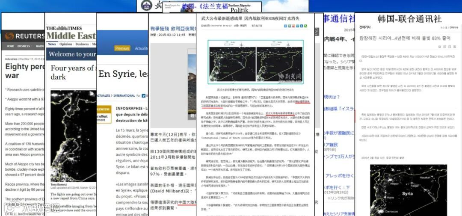Click the Traditional Chinese headline '戰爭摧殘 敘利亞夜間'

tap(173, 28)
